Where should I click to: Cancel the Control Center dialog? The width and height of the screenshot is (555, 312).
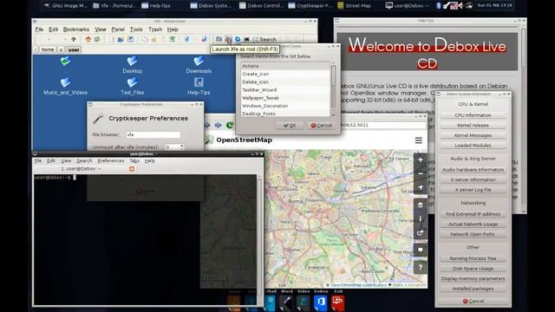tap(322, 125)
